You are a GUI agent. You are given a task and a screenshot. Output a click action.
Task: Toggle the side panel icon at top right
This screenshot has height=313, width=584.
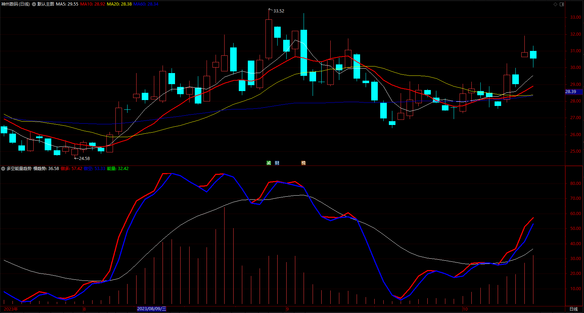tap(562, 4)
